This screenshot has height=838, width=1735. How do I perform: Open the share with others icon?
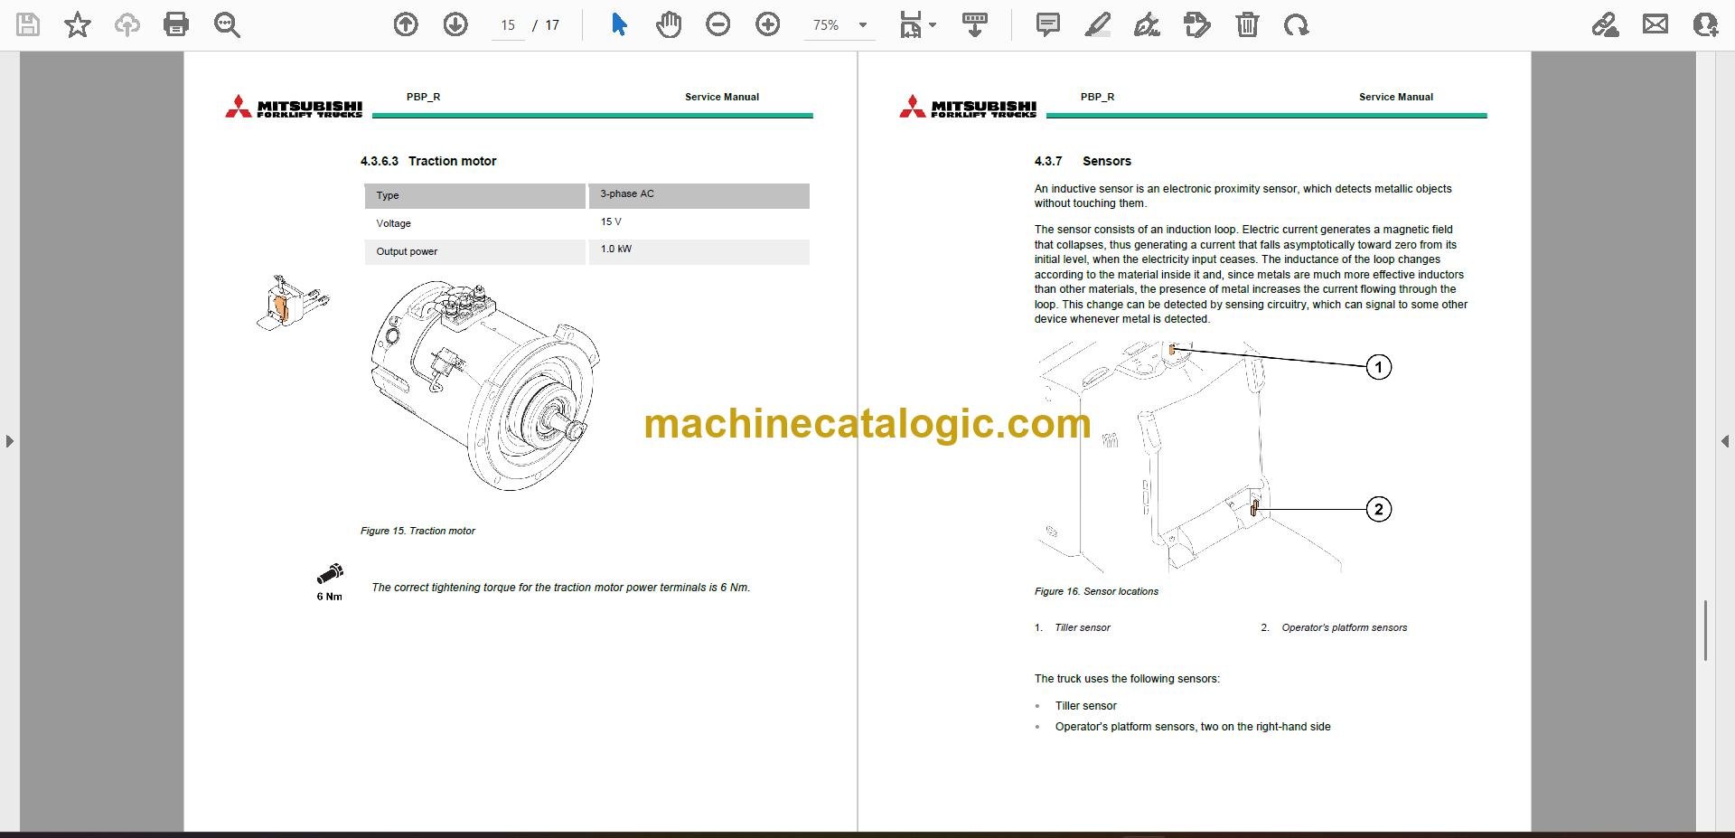1705,24
